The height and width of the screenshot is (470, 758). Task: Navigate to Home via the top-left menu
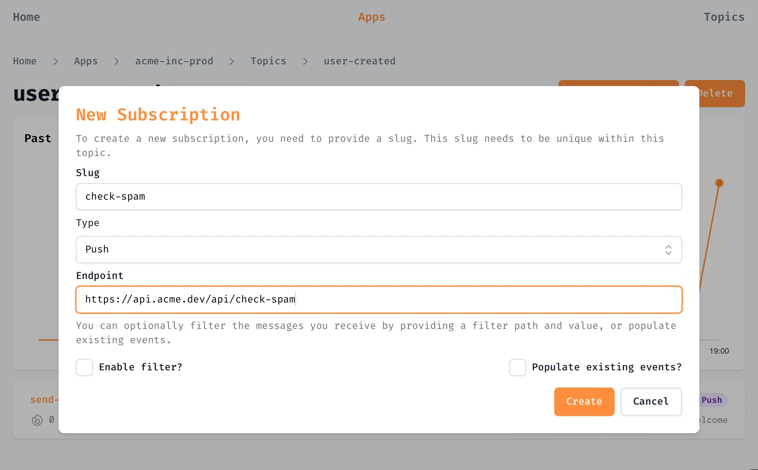click(x=26, y=17)
